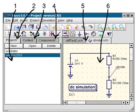Click the New project button
This screenshot has width=136, height=112.
point(14,46)
